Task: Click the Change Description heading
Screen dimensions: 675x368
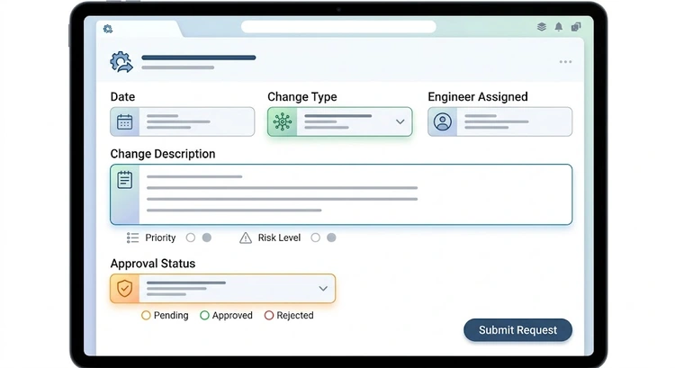Action: [163, 154]
